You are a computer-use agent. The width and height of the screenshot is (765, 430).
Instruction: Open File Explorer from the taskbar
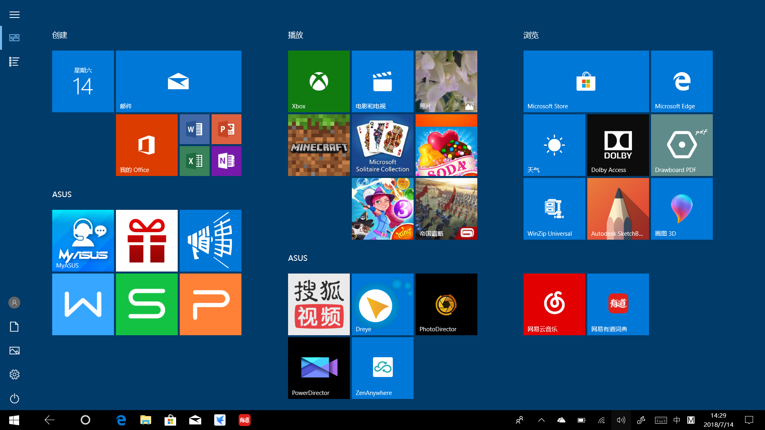coord(146,420)
